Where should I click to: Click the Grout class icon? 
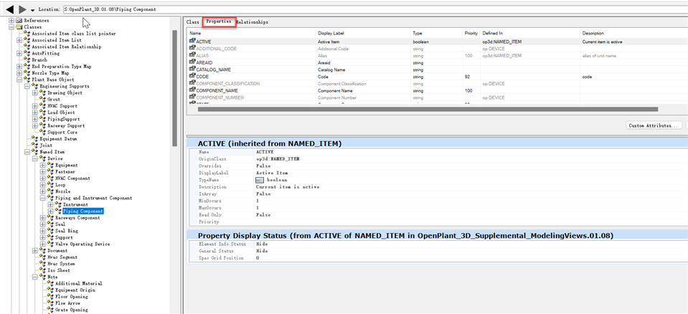pyautogui.click(x=43, y=100)
